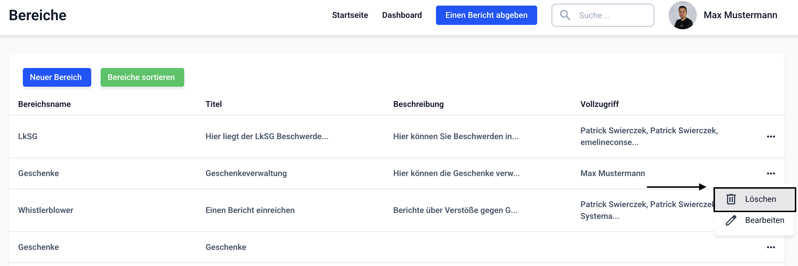
Task: Click the Max Mustermann user name
Action: tap(740, 15)
